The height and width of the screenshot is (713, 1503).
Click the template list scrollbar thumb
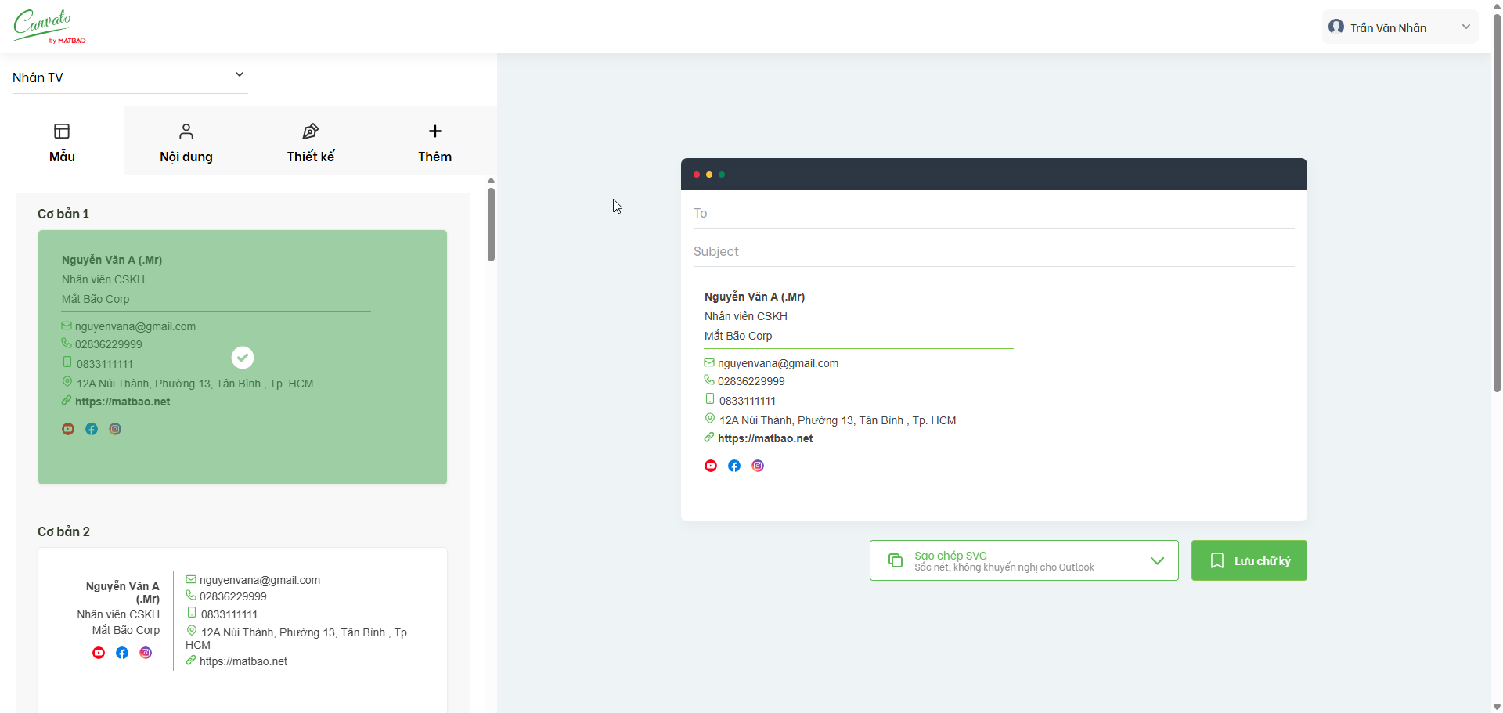pos(491,225)
